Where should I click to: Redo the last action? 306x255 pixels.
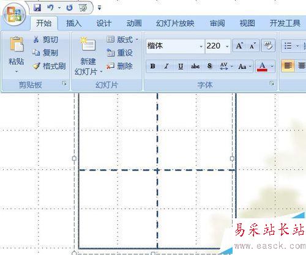[x=69, y=8]
